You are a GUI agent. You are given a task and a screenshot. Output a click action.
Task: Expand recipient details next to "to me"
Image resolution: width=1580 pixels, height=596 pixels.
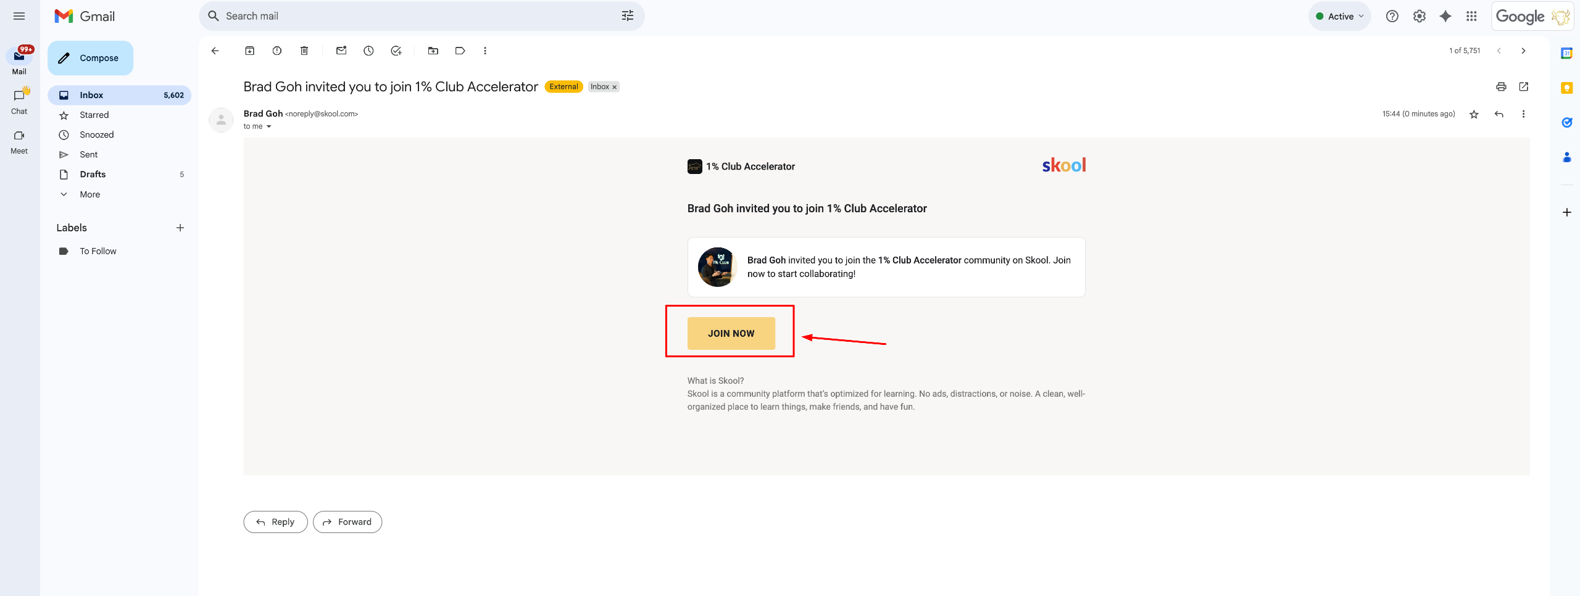tap(268, 126)
